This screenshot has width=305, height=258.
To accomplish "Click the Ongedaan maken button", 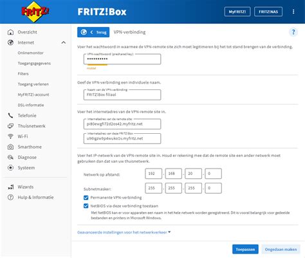I will click(x=281, y=249).
